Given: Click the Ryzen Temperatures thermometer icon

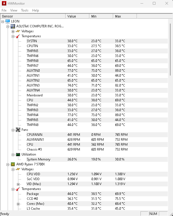Looking at the screenshot, I should [x=18, y=189].
